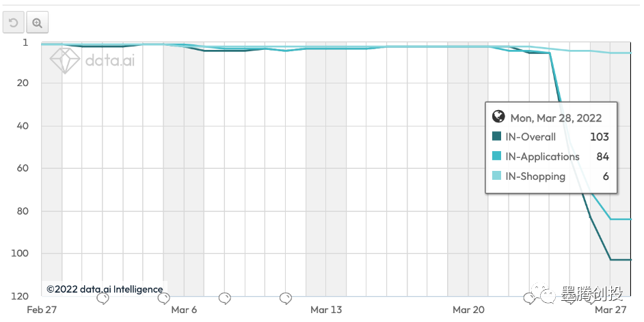Open the event bubble left of Mar 6
The height and width of the screenshot is (322, 644).
click(x=164, y=298)
